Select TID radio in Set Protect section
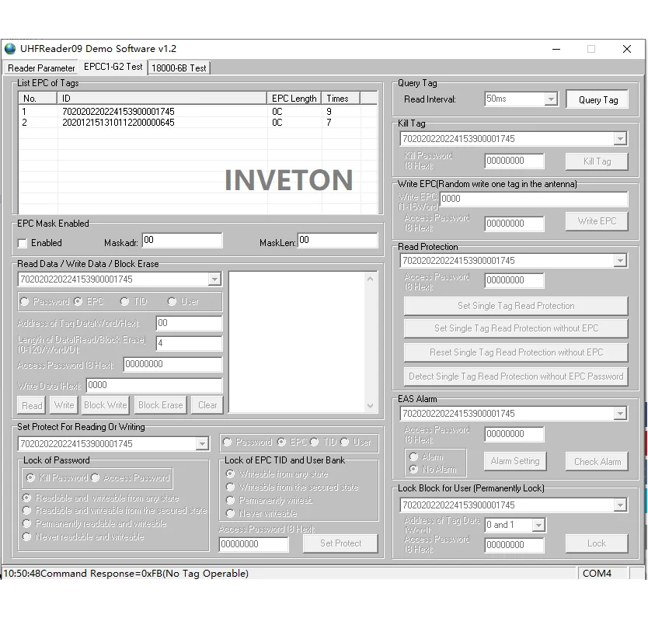The height and width of the screenshot is (621, 648). point(315,442)
